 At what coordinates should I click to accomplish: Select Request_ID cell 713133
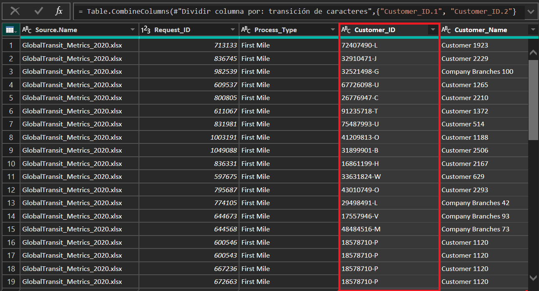click(x=189, y=45)
